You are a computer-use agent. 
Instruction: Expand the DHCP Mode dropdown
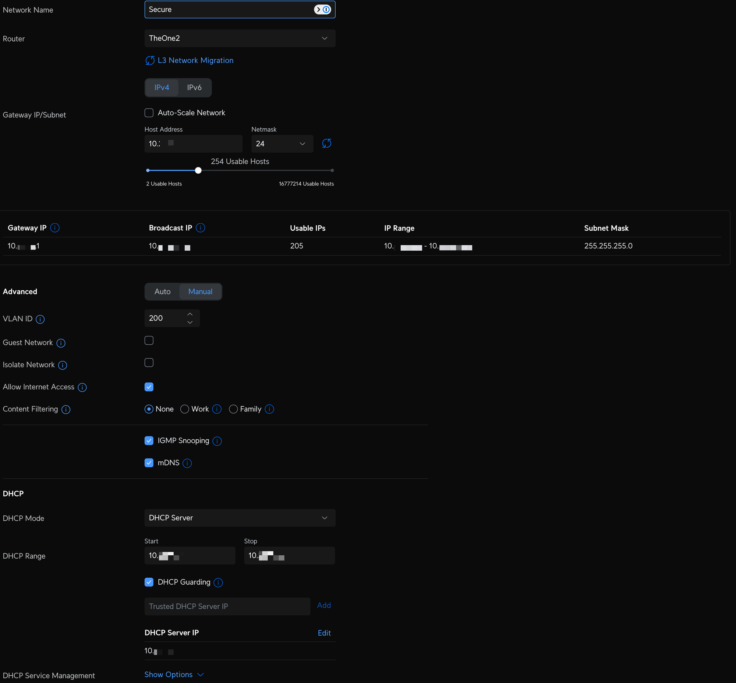click(240, 518)
